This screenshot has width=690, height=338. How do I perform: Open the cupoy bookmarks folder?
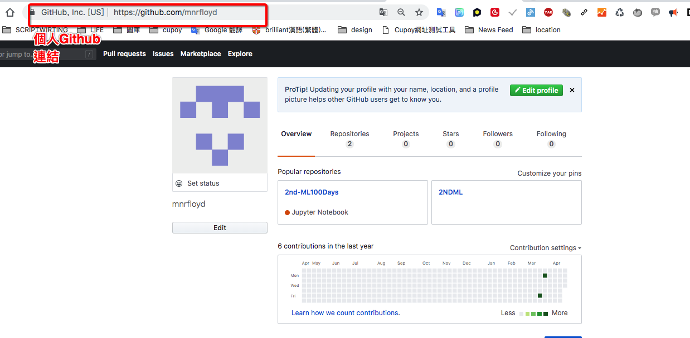[166, 30]
